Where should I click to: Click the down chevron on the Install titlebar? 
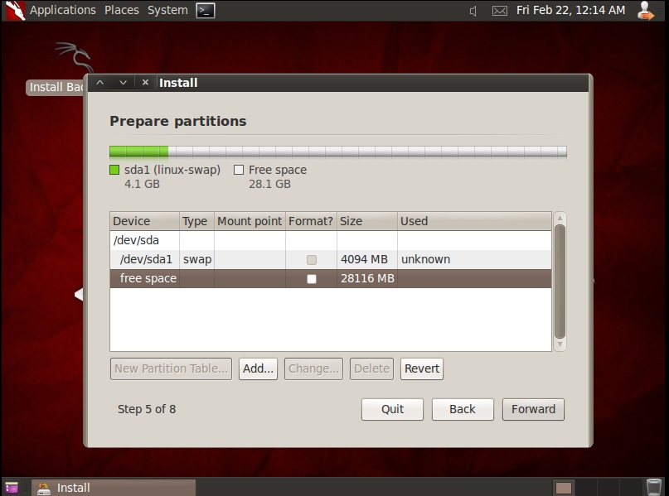[x=122, y=83]
